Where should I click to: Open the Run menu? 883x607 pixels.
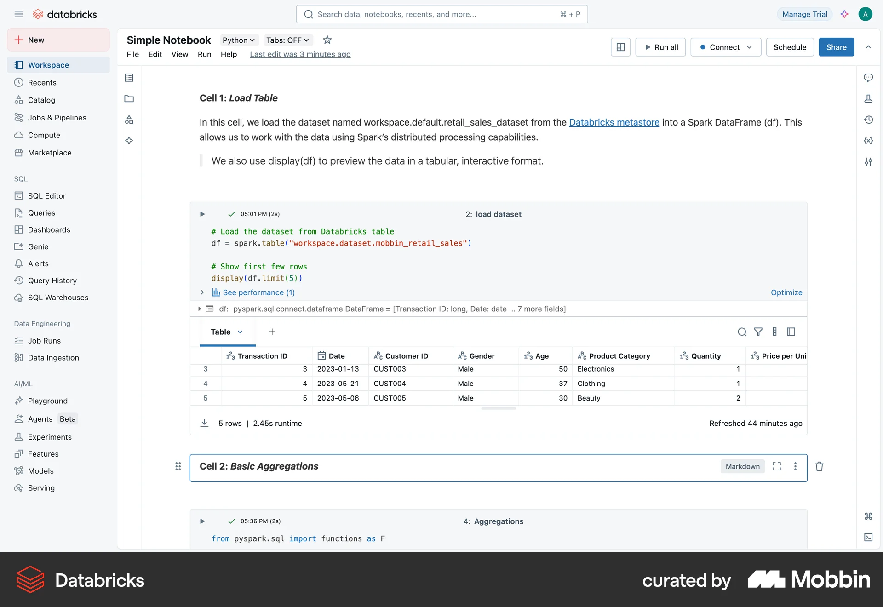205,54
